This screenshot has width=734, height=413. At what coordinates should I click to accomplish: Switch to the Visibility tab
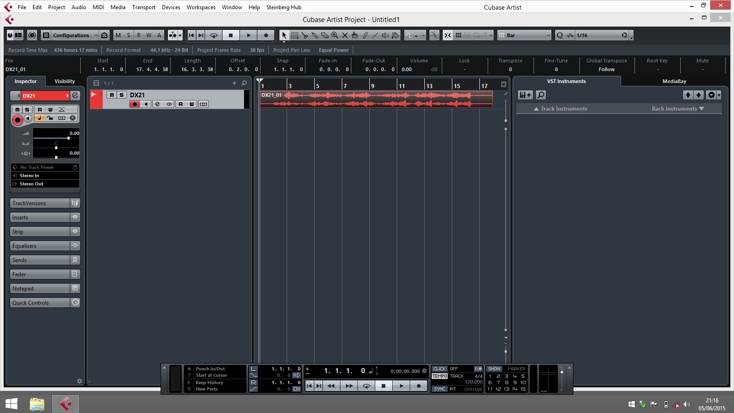(65, 81)
